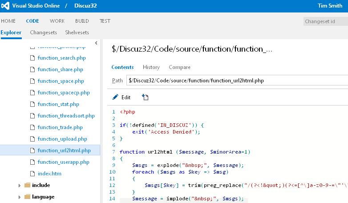This screenshot has height=203, width=348.
Task: Open the Tim Smith user menu
Action: [330, 6]
